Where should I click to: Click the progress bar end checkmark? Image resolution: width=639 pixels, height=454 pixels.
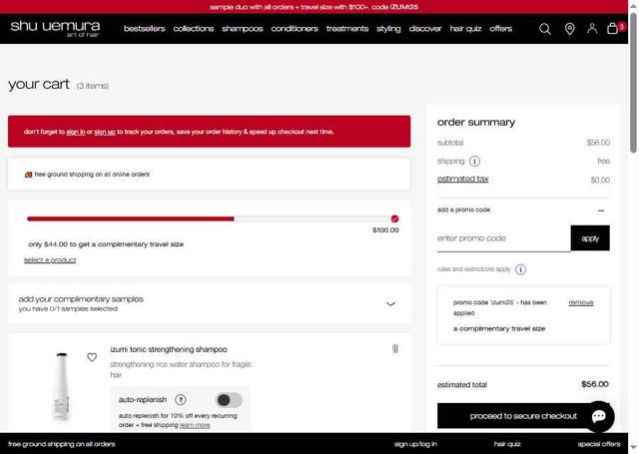coord(394,220)
